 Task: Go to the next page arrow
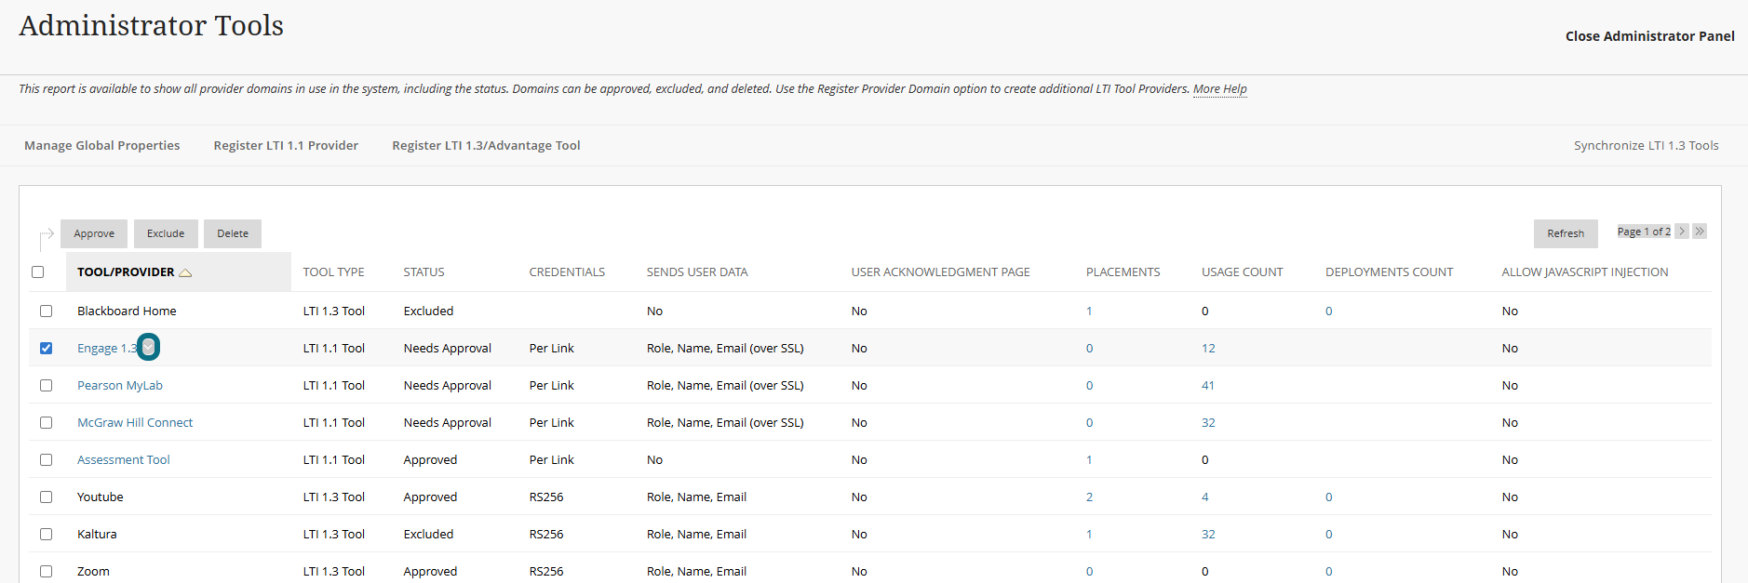1682,232
